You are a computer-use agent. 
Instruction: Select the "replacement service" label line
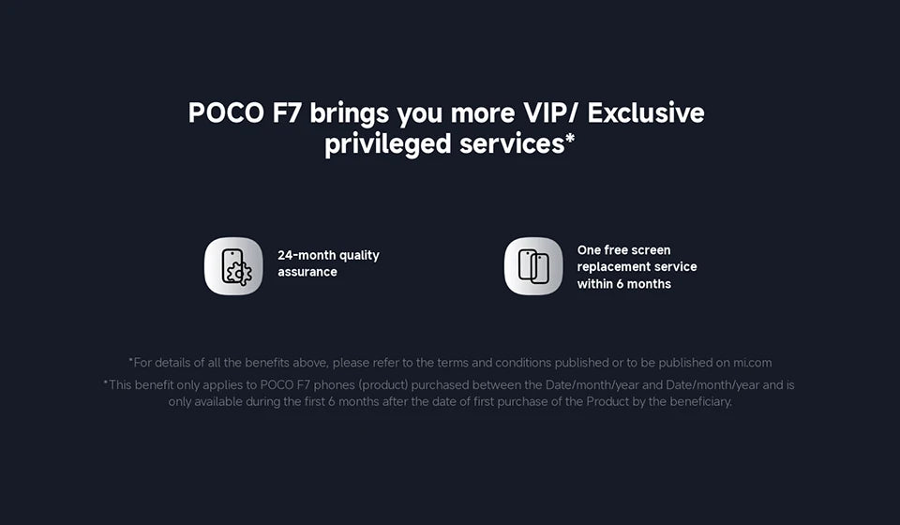[x=637, y=267]
